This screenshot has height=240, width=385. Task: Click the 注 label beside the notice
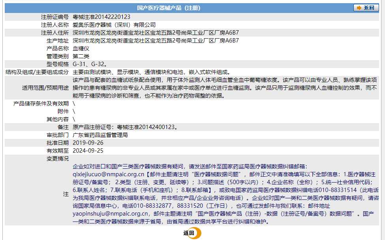[x=66, y=194]
